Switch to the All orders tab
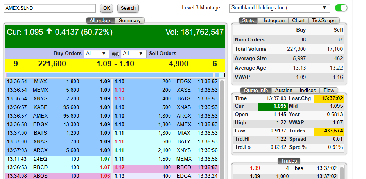 [100, 21]
